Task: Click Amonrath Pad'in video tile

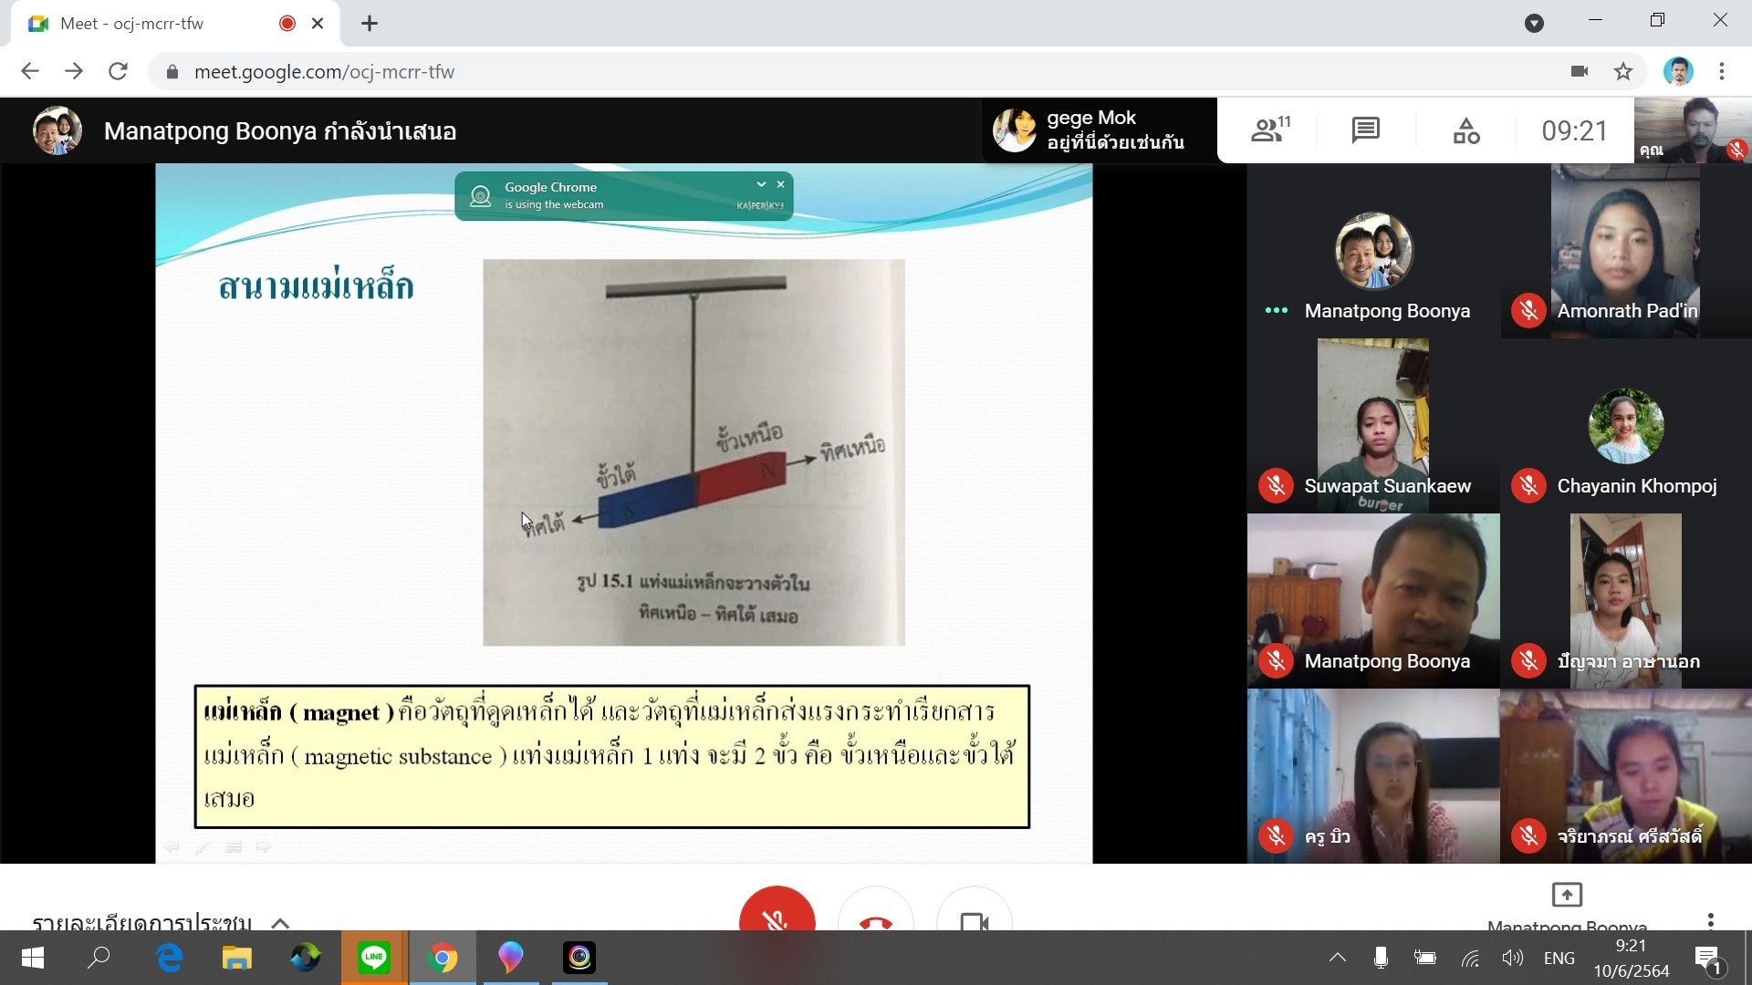Action: [1625, 251]
